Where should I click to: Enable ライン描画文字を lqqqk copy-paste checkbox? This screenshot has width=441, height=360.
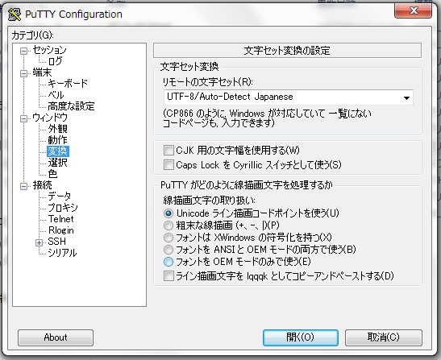[168, 275]
